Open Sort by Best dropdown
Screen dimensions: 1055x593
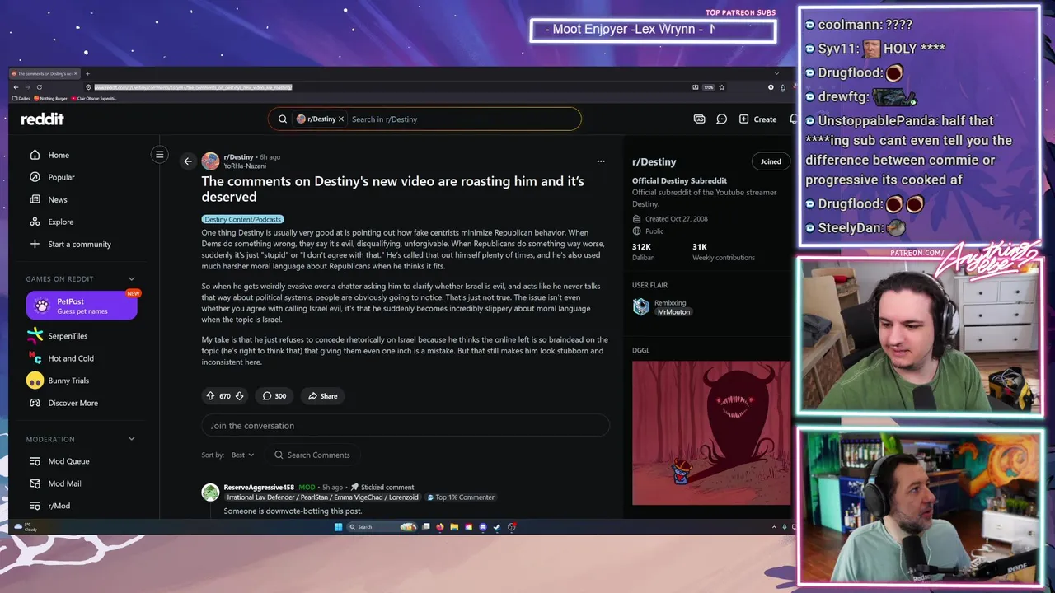[x=242, y=455]
